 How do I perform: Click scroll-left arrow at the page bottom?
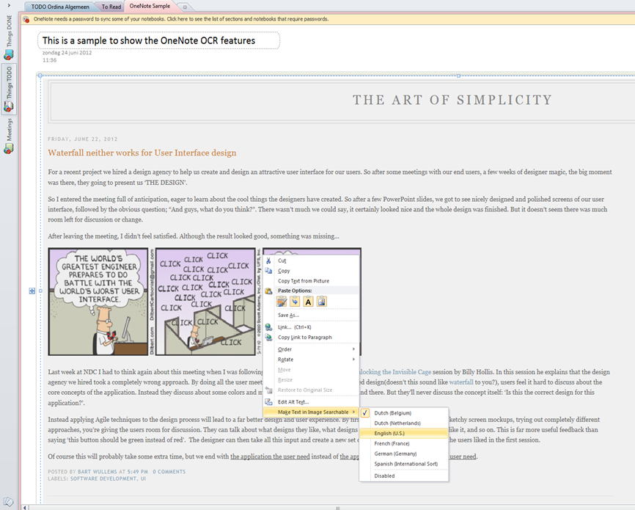[25, 507]
